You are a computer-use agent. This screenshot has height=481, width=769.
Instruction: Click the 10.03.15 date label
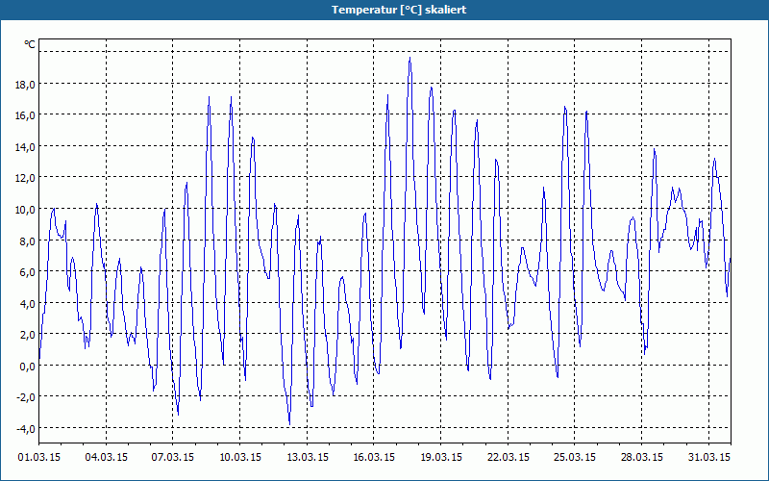(240, 457)
